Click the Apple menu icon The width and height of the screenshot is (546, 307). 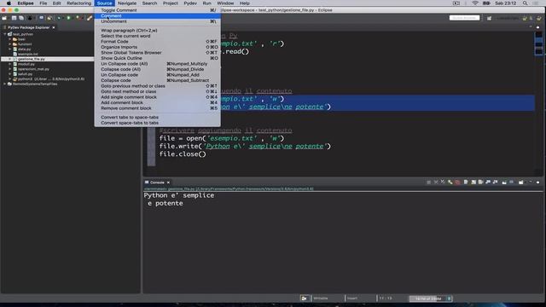(x=9, y=3)
